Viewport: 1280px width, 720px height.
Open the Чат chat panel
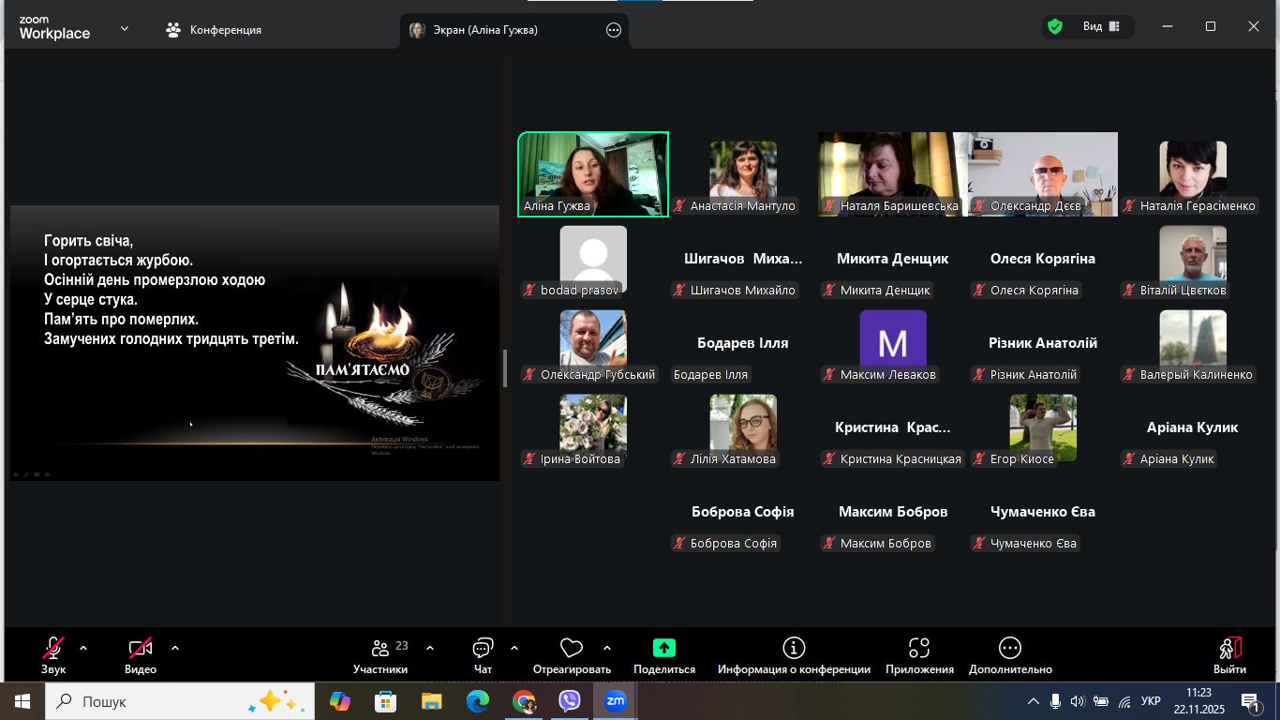pos(483,649)
